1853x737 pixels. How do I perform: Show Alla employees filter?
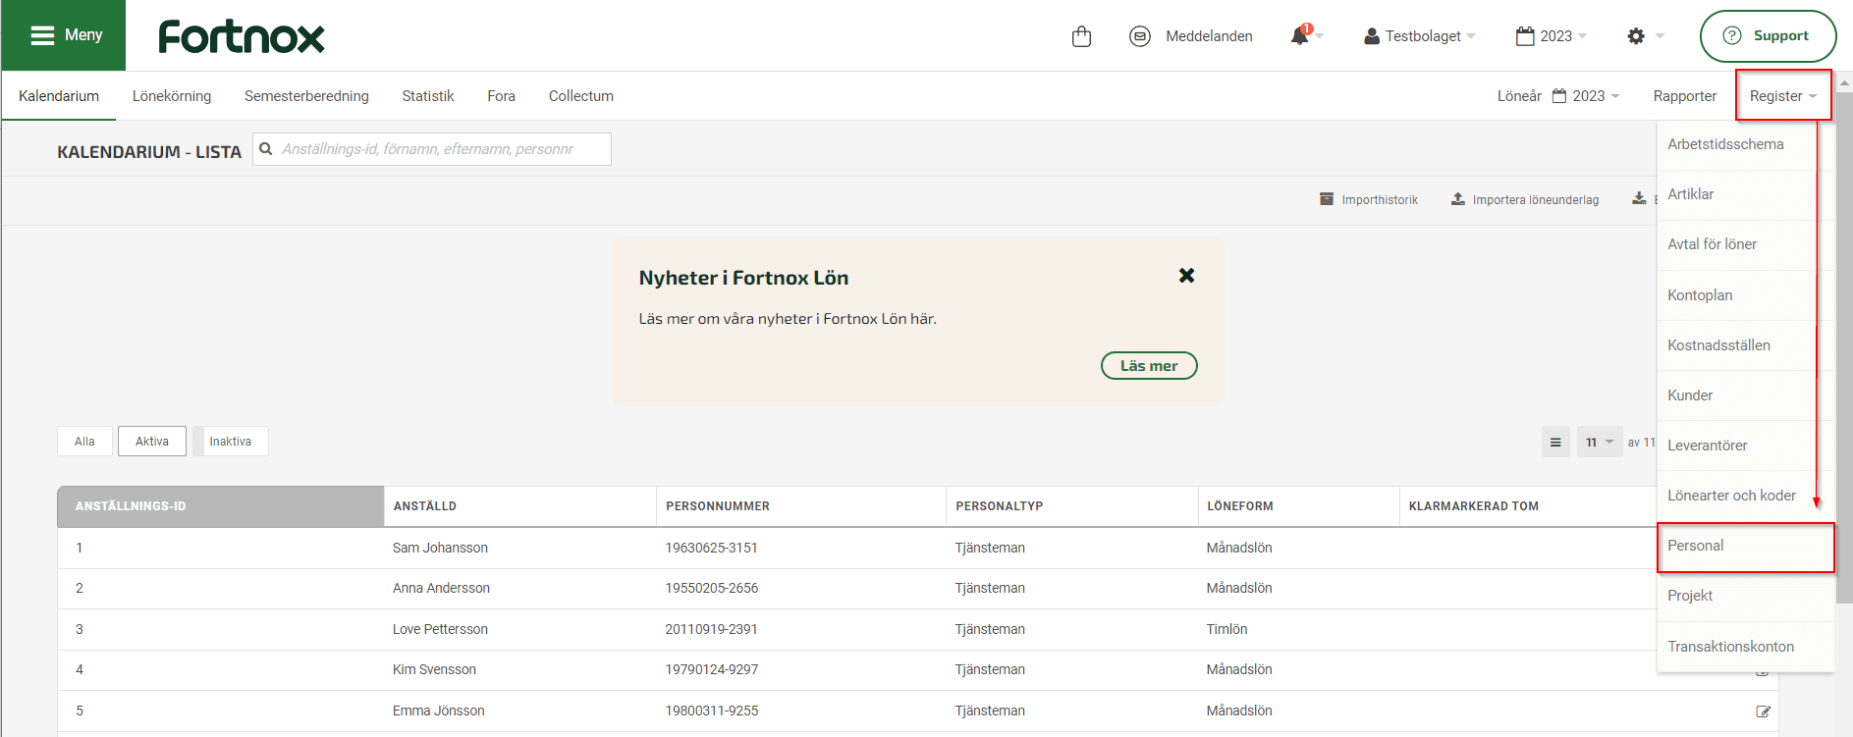(x=84, y=442)
